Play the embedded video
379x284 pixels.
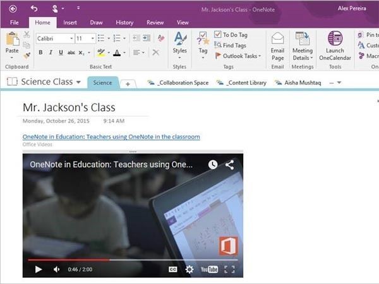tap(39, 269)
